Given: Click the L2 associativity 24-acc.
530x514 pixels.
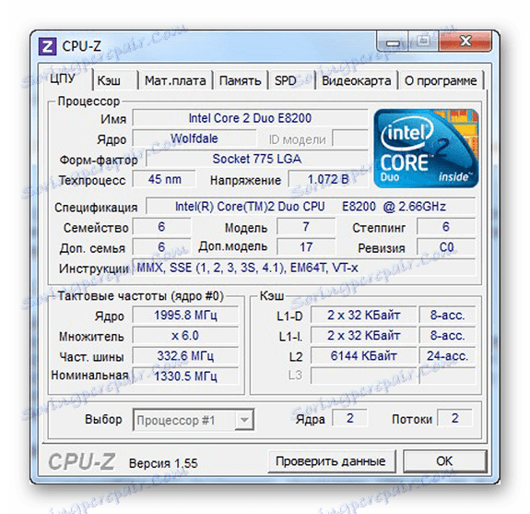Looking at the screenshot, I should coord(447,355).
